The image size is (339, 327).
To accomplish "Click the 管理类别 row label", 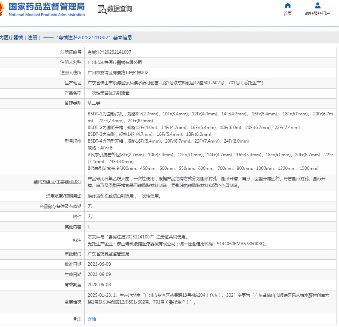I will [73, 103].
